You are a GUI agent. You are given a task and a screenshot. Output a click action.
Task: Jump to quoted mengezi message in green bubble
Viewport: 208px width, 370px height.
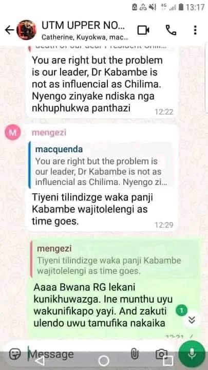coord(115,260)
